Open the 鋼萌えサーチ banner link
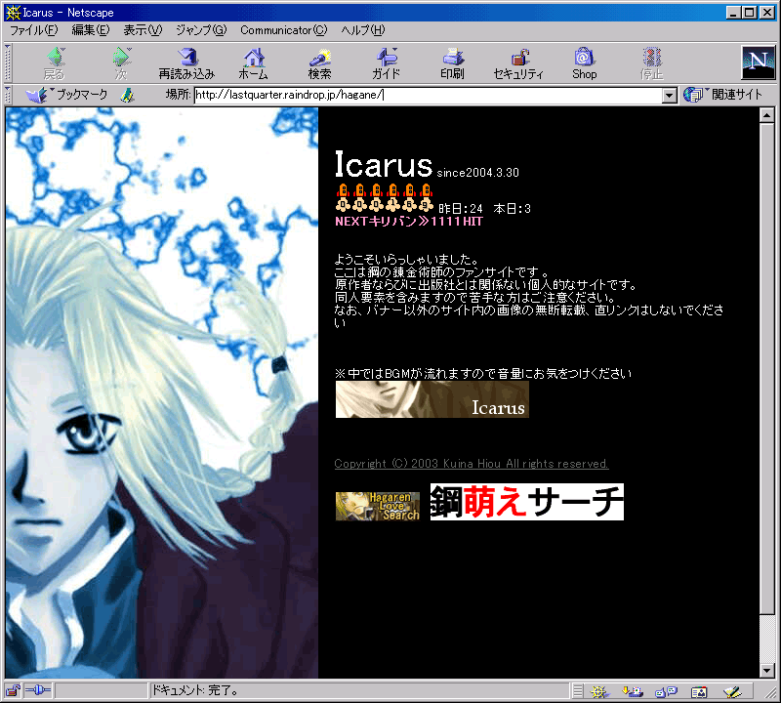Viewport: 781px width, 703px height. 527,502
